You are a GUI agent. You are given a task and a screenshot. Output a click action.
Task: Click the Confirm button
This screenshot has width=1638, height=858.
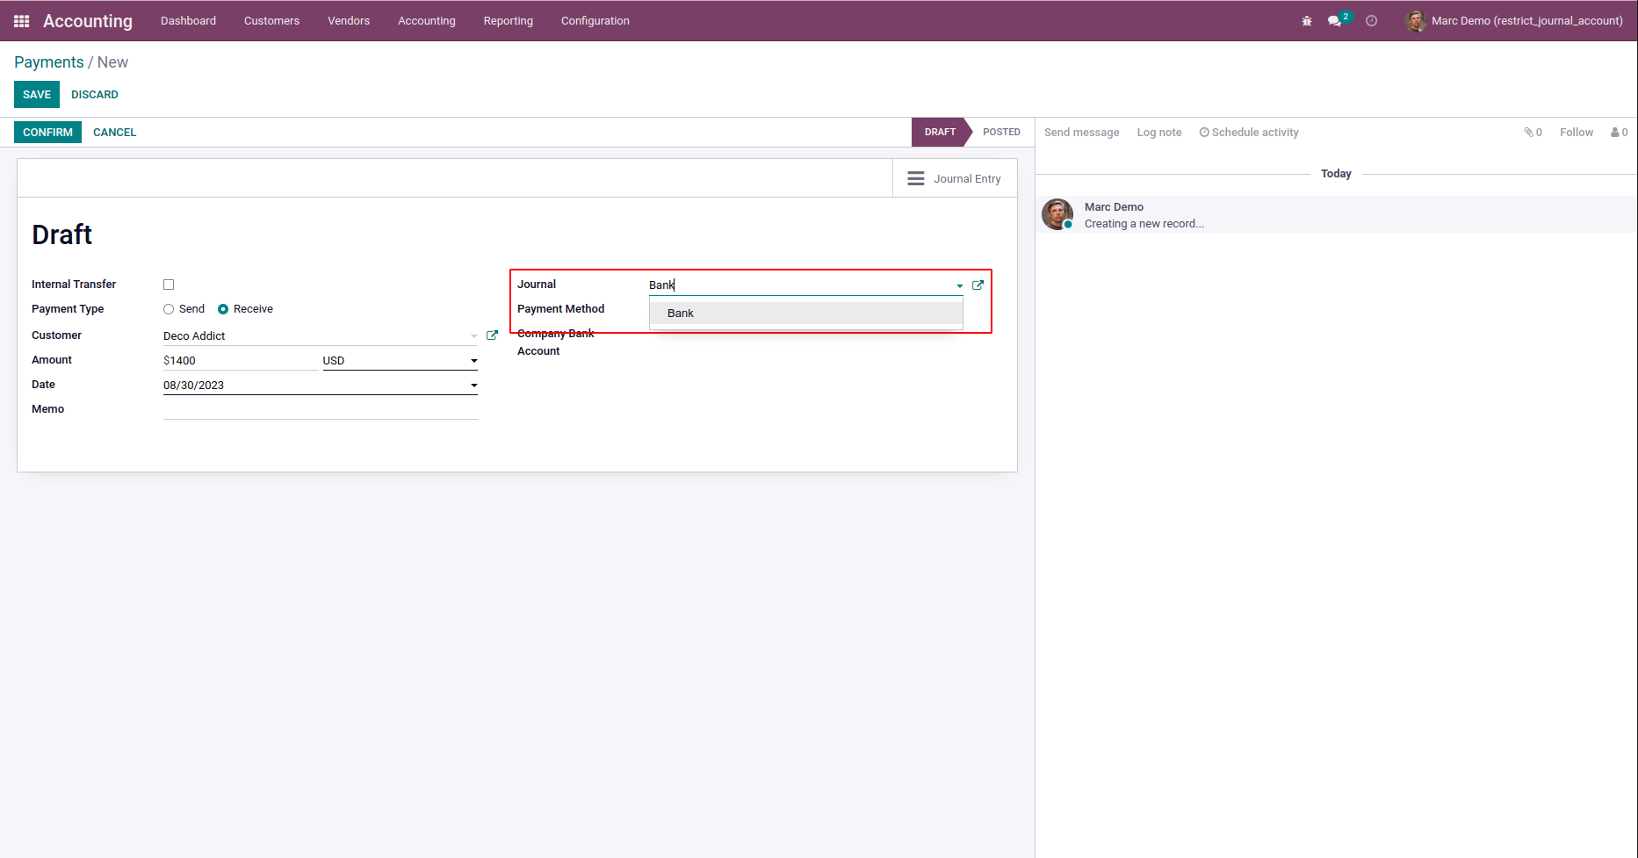47,133
